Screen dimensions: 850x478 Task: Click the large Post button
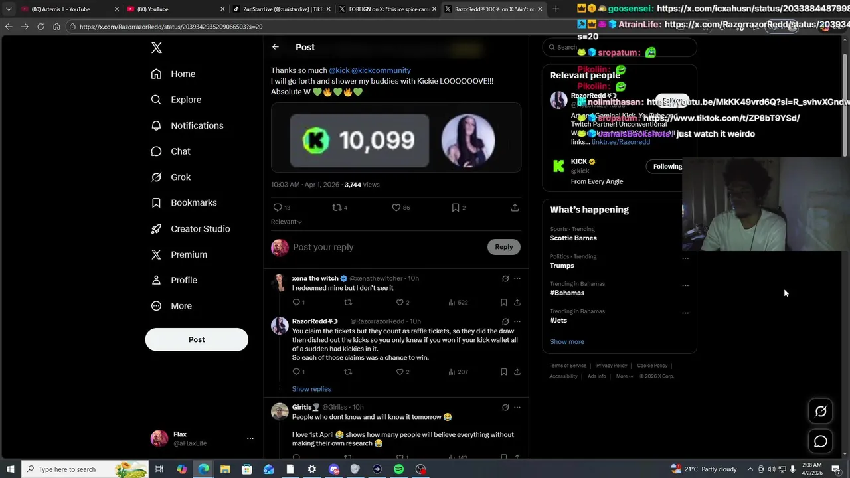(x=197, y=339)
